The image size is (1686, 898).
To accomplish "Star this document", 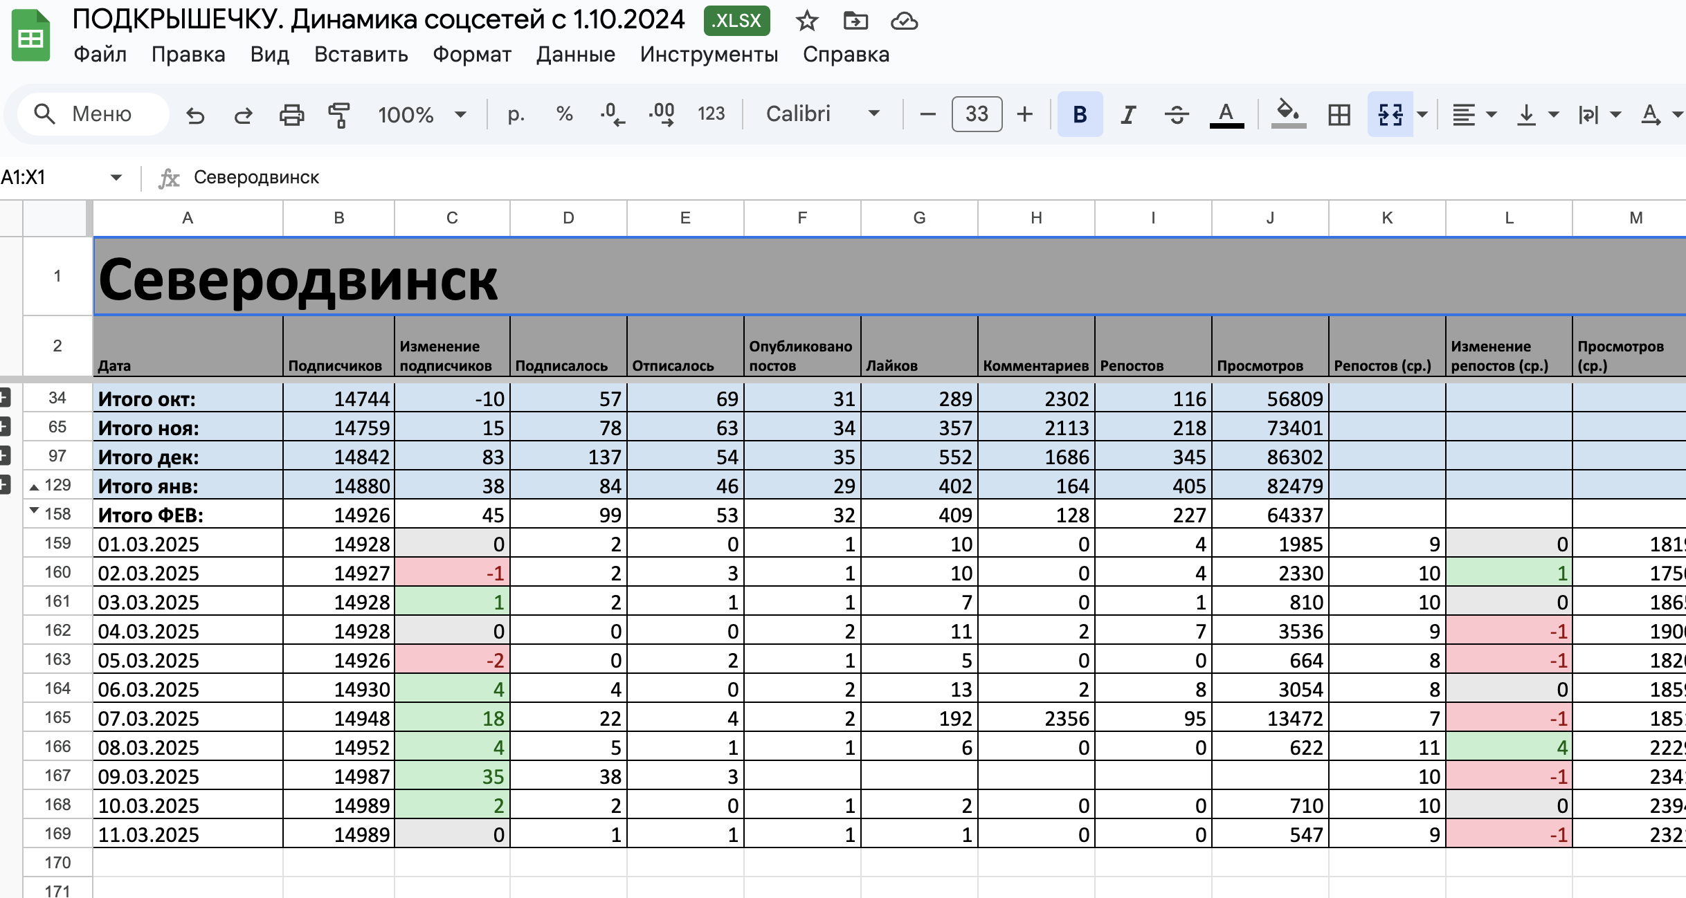I will (x=807, y=21).
